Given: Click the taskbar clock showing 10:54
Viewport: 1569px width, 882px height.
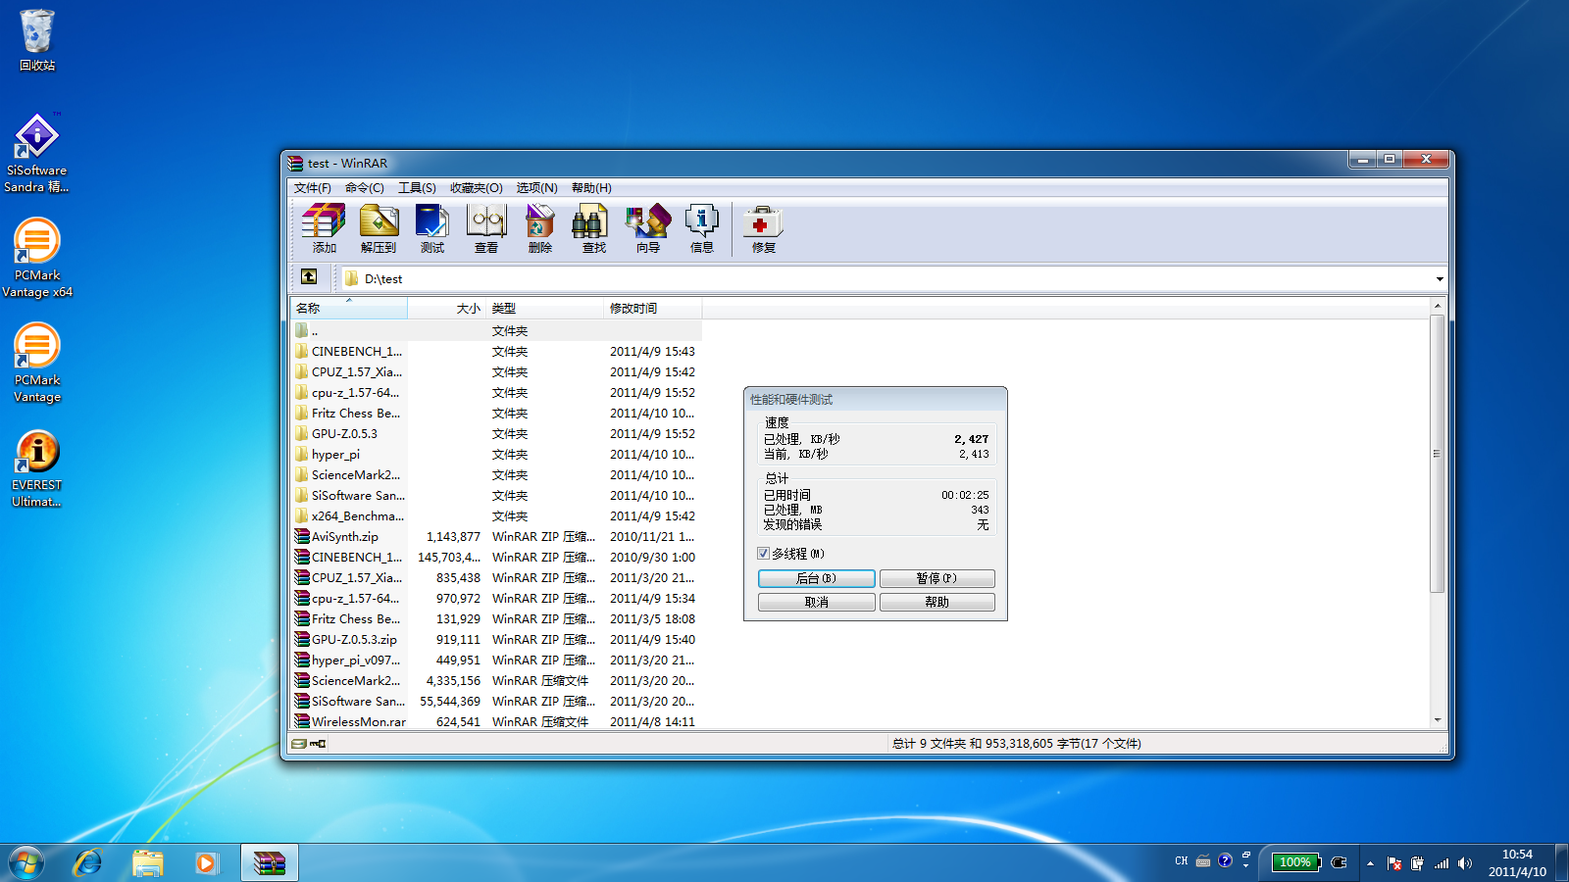Looking at the screenshot, I should pyautogui.click(x=1517, y=862).
